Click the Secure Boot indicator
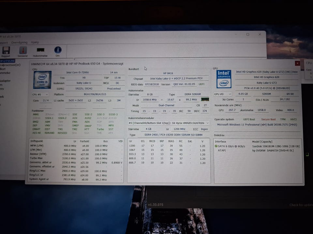Screen dimensions: 313x234 (x=268, y=119)
